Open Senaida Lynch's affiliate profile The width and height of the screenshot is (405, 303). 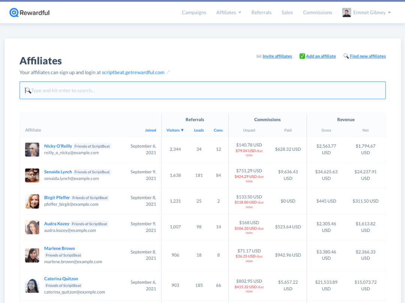(x=58, y=172)
